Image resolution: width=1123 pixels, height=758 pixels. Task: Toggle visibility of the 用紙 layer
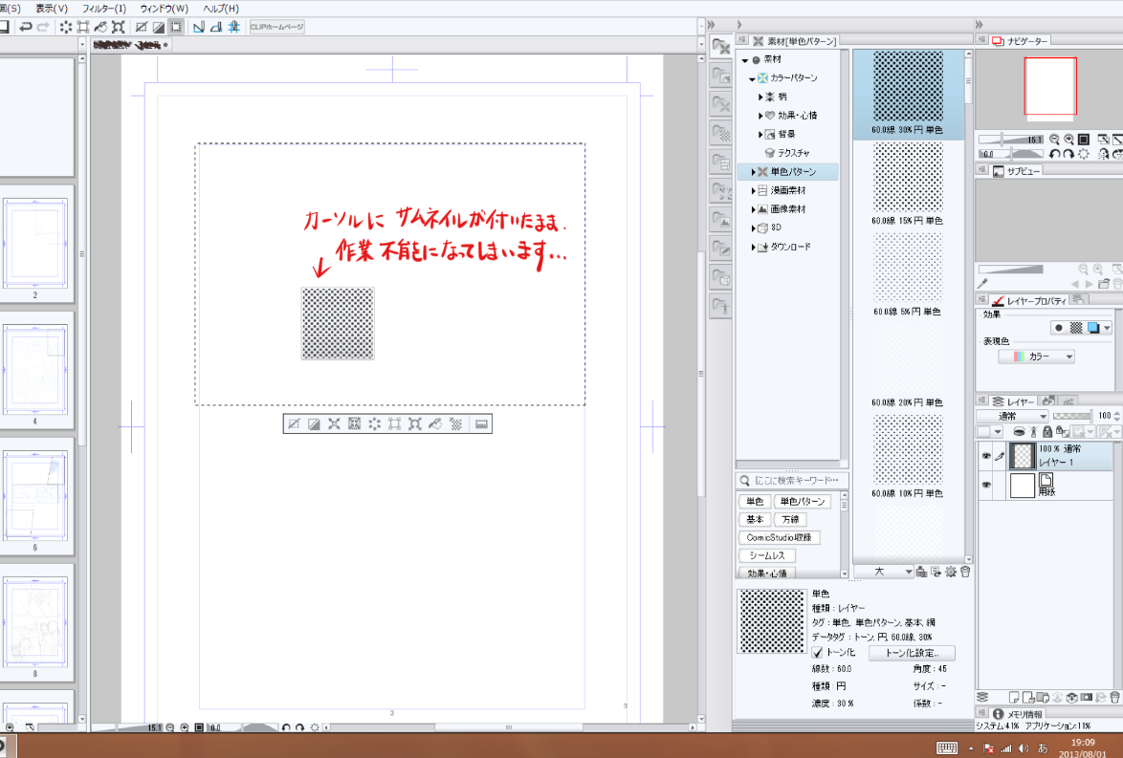tap(985, 486)
